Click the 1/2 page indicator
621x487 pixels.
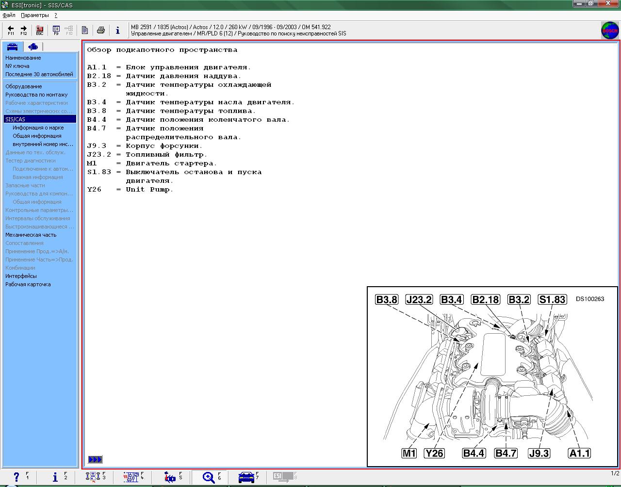[615, 473]
